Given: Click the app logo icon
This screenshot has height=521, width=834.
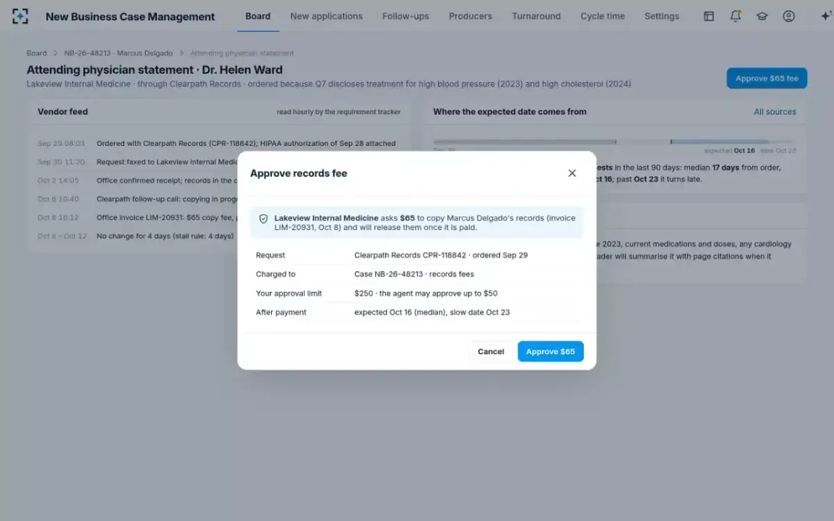Looking at the screenshot, I should pyautogui.click(x=21, y=16).
